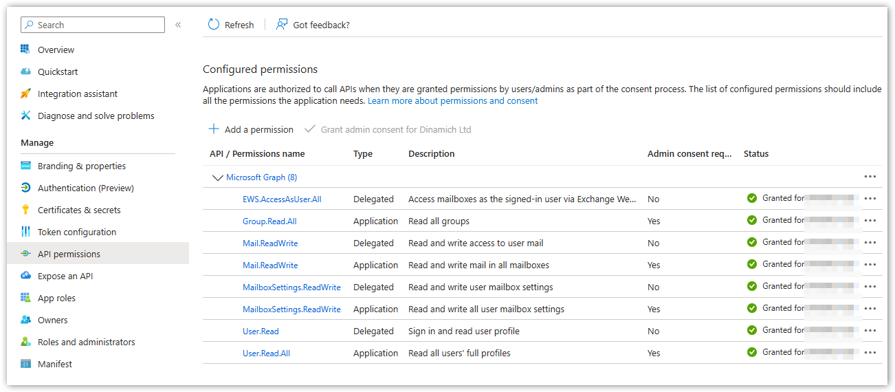Open ellipsis menu for User.Read.All row
Screen dimensions: 895x392
870,353
